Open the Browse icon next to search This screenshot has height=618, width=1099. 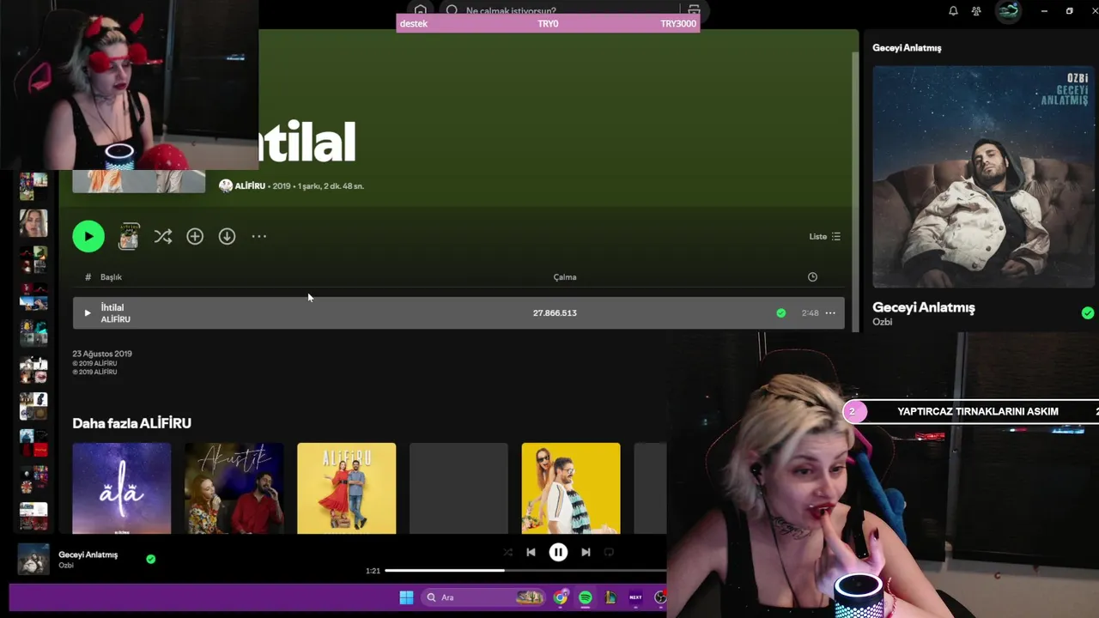(694, 10)
